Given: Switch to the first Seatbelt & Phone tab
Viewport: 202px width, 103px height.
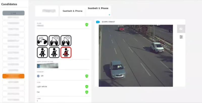Looking at the screenshot, I should (x=72, y=11).
